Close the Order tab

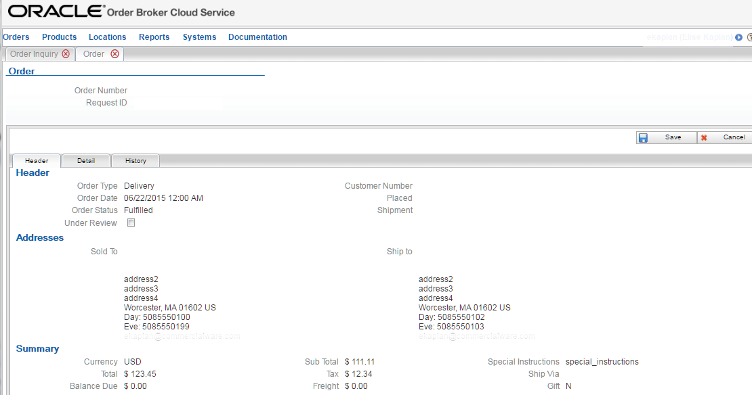(114, 53)
